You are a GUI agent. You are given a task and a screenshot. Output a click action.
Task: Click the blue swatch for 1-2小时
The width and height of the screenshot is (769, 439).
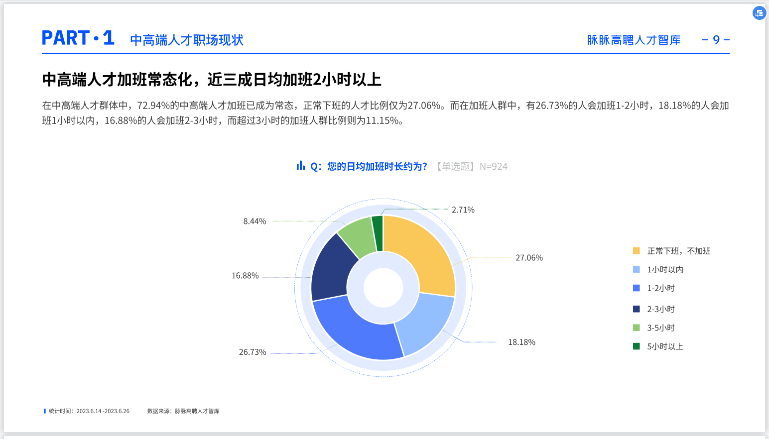[636, 288]
